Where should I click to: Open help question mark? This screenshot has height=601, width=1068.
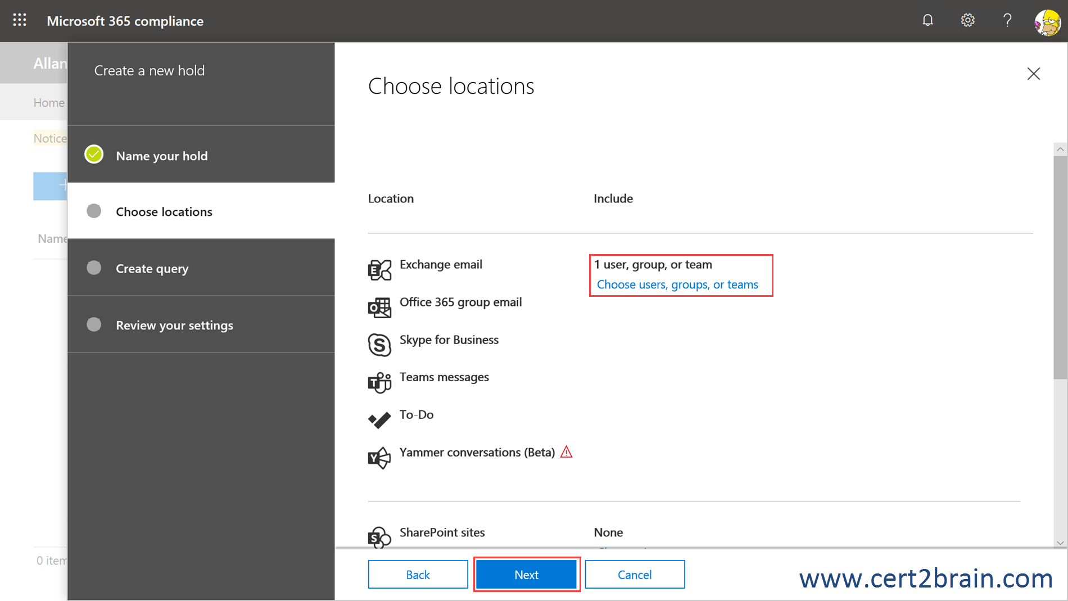[x=1007, y=20]
